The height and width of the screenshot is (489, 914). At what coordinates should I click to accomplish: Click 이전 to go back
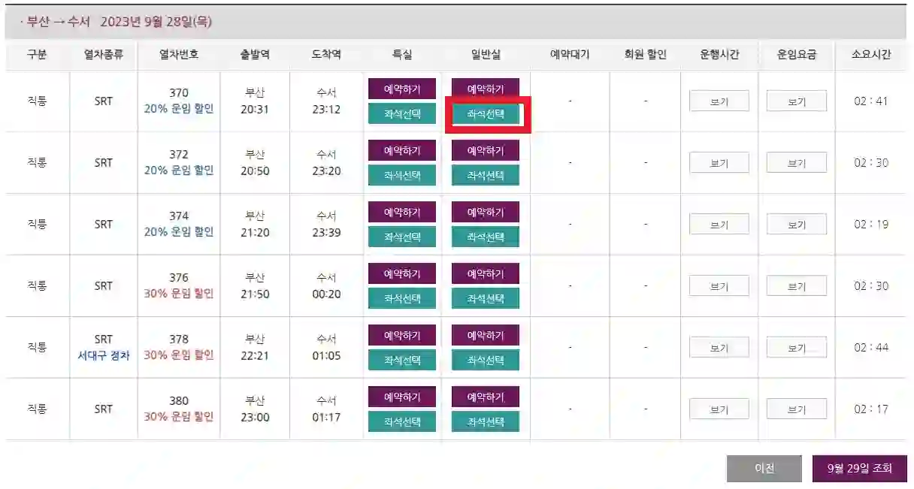tap(763, 467)
